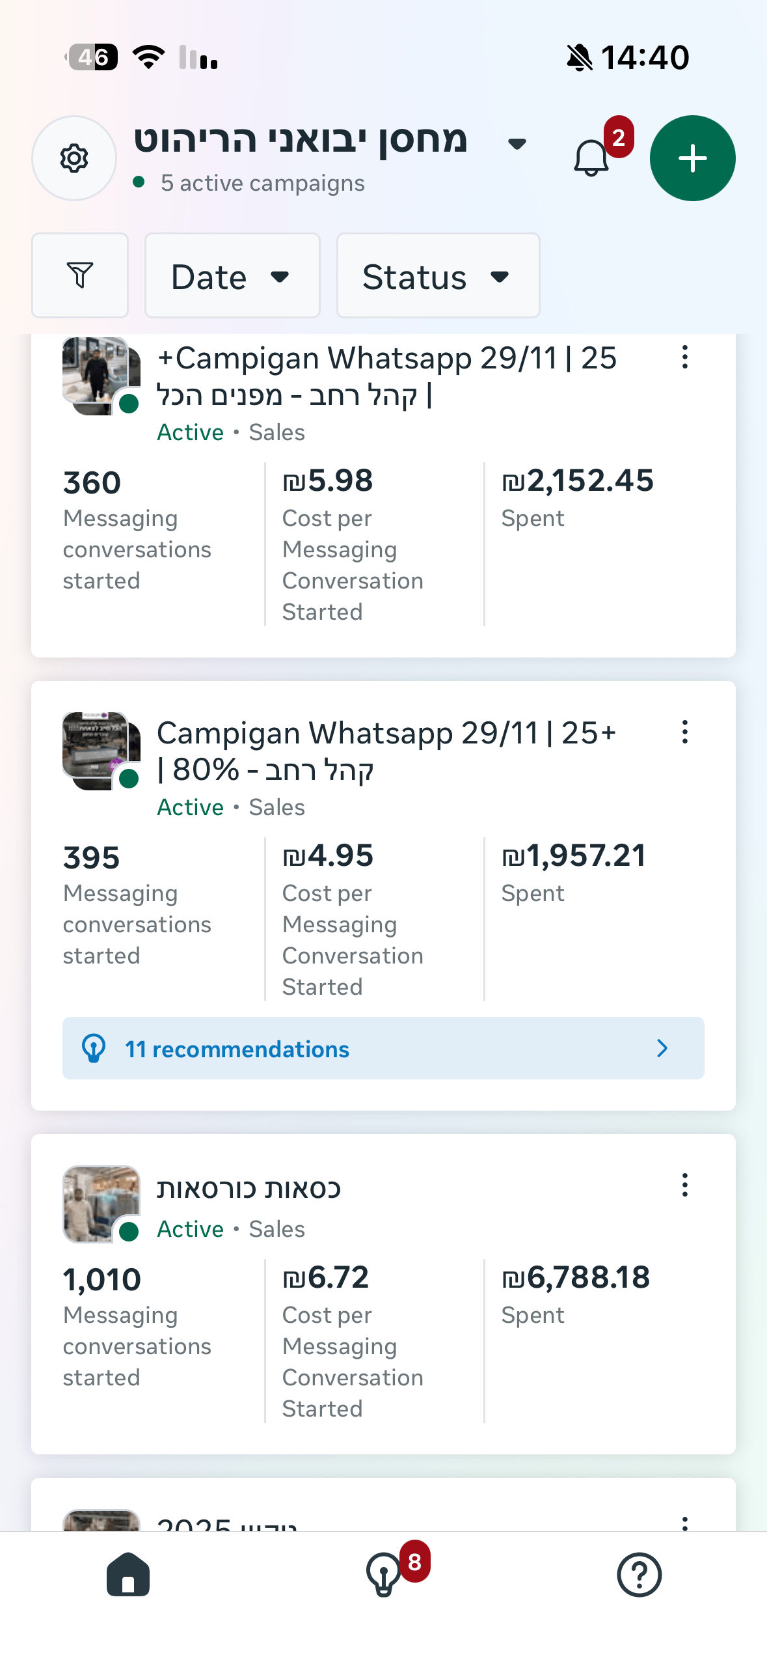Expand the Status filter dropdown
The image size is (767, 1664).
point(438,275)
